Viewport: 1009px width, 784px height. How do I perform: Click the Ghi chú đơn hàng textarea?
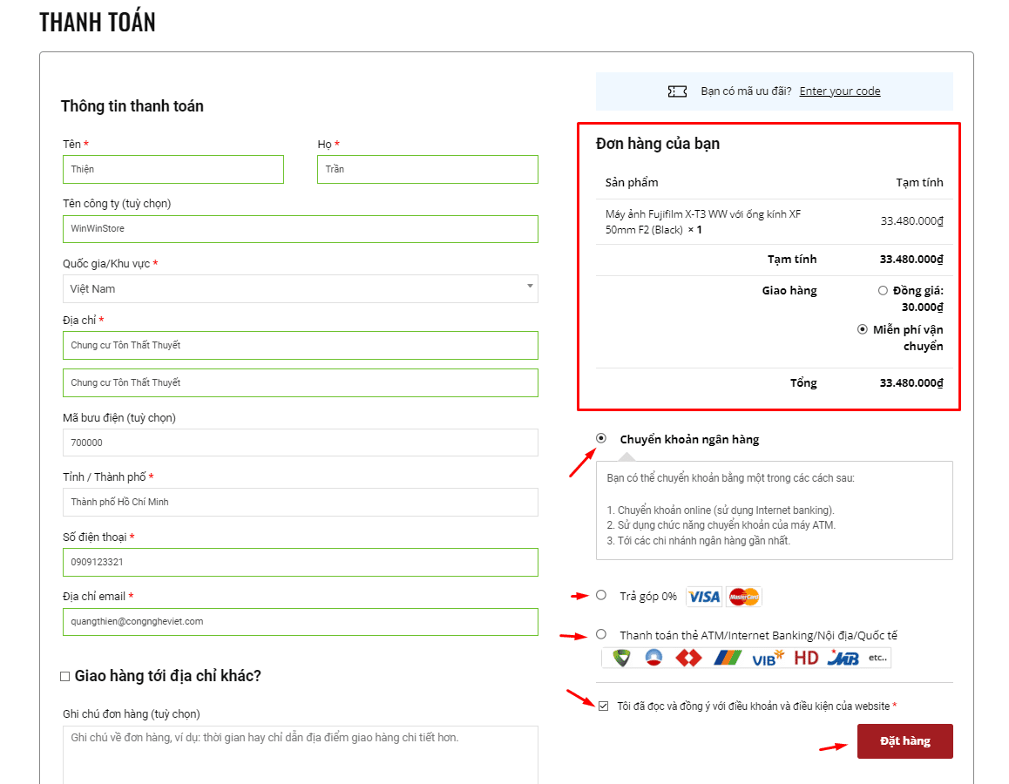pyautogui.click(x=301, y=755)
